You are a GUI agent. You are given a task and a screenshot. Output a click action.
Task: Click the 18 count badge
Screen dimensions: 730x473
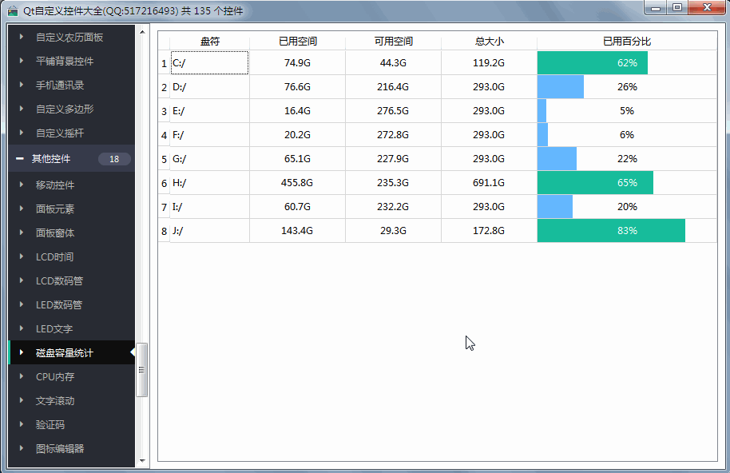(114, 159)
